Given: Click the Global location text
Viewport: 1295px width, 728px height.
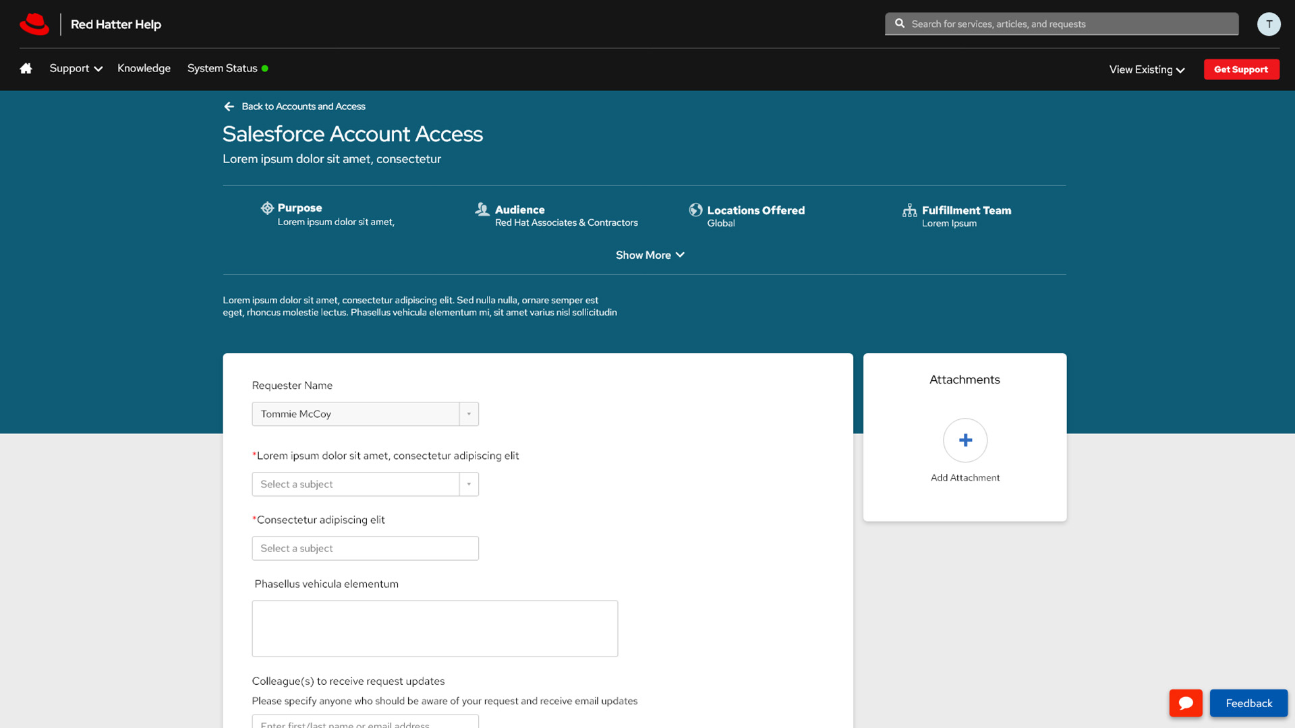Looking at the screenshot, I should click(721, 223).
